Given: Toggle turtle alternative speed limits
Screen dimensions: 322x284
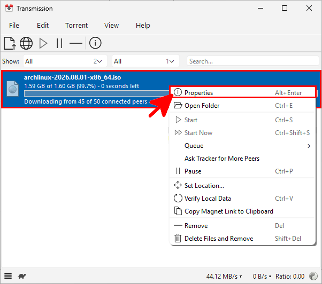Looking at the screenshot, I should [22, 276].
